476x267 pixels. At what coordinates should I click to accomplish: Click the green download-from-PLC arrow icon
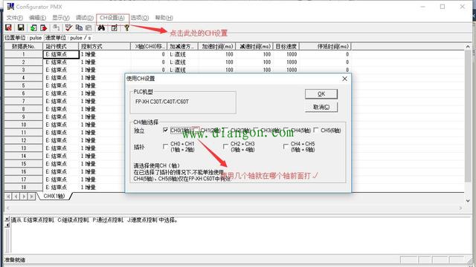tap(33, 28)
